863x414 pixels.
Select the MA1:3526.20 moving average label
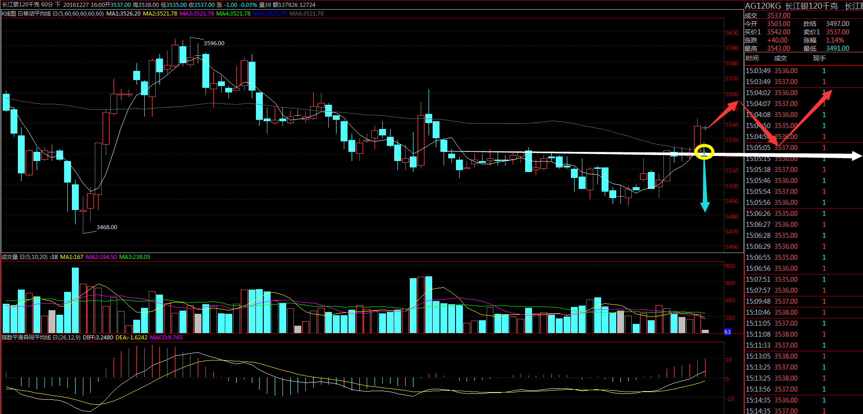tap(123, 14)
